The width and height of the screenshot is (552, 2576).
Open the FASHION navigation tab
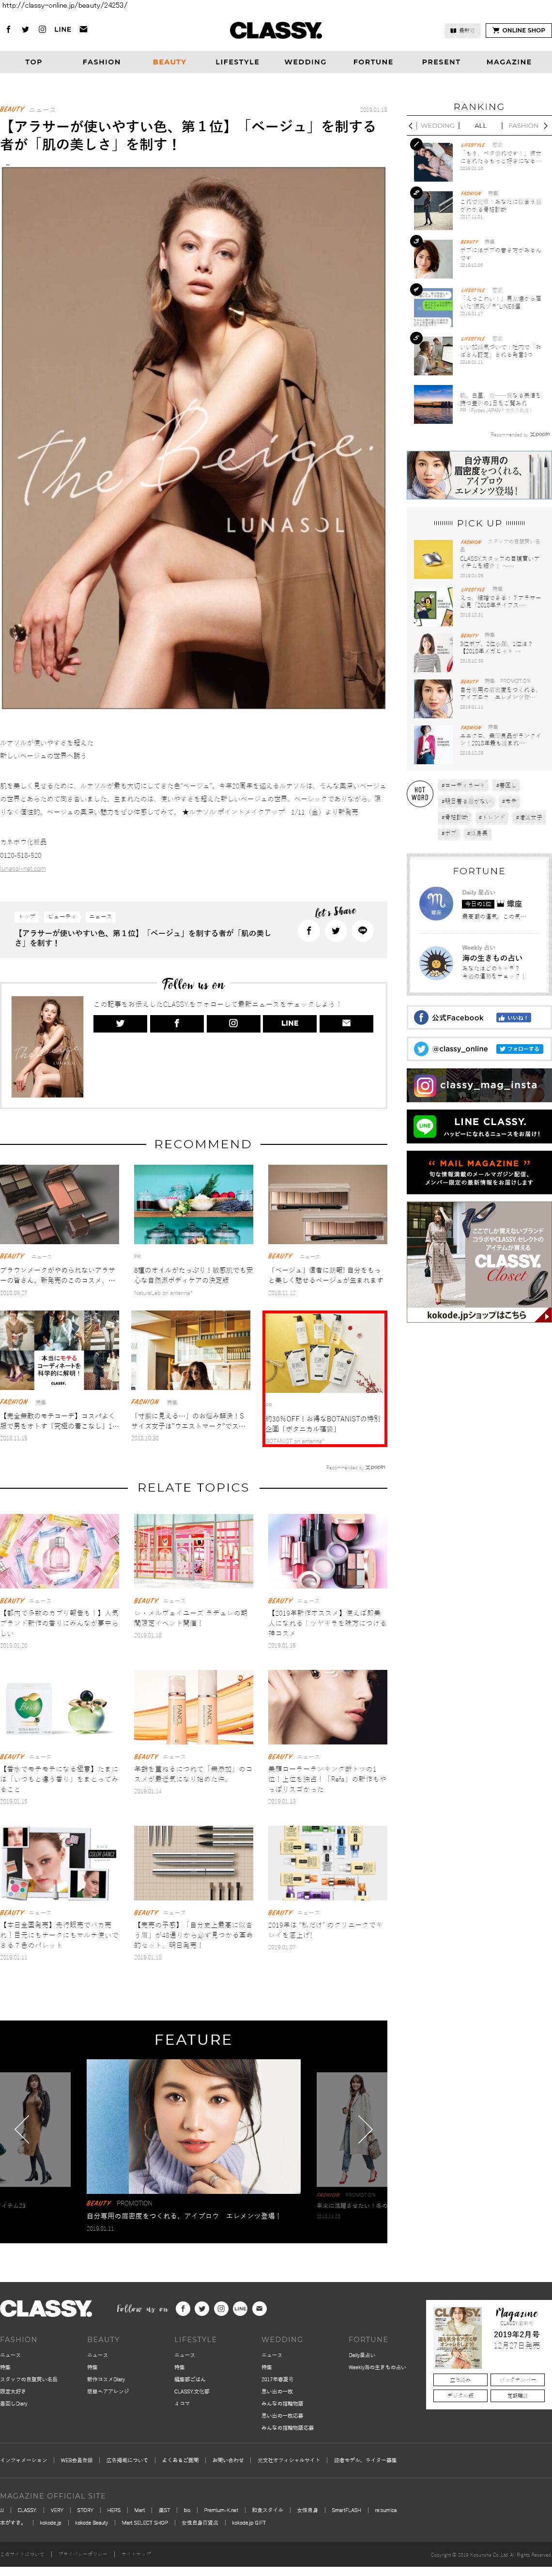[x=101, y=62]
